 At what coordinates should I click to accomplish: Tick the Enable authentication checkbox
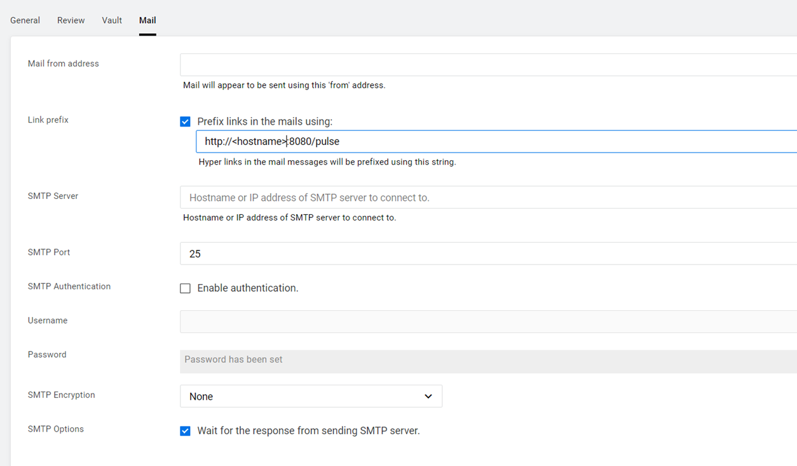coord(185,288)
